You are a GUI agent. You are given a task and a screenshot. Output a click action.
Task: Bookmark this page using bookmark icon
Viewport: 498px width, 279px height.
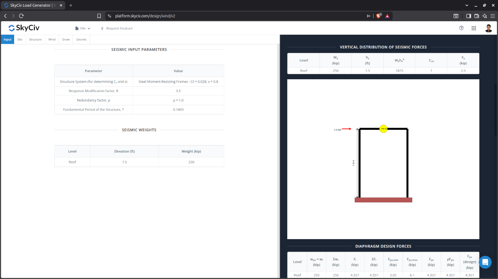(x=99, y=16)
